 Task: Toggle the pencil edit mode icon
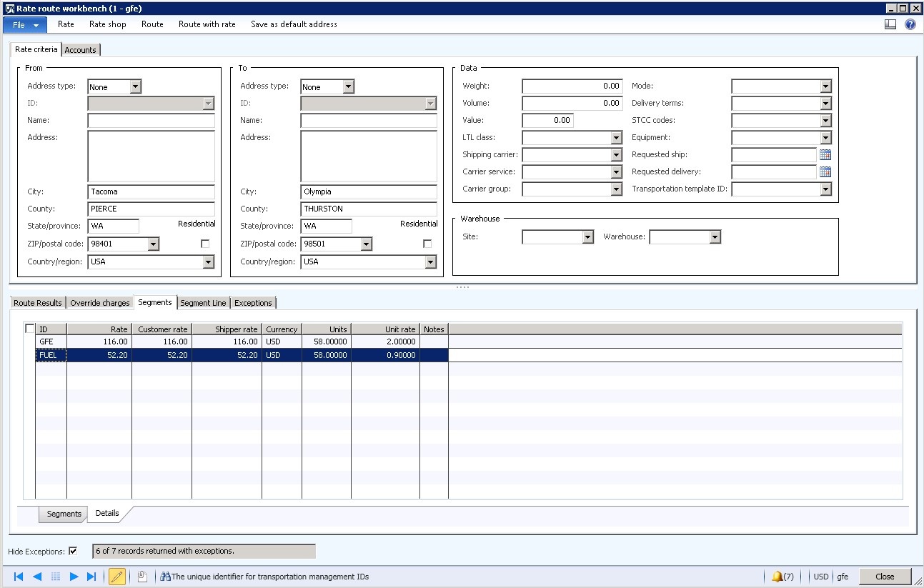(x=117, y=577)
